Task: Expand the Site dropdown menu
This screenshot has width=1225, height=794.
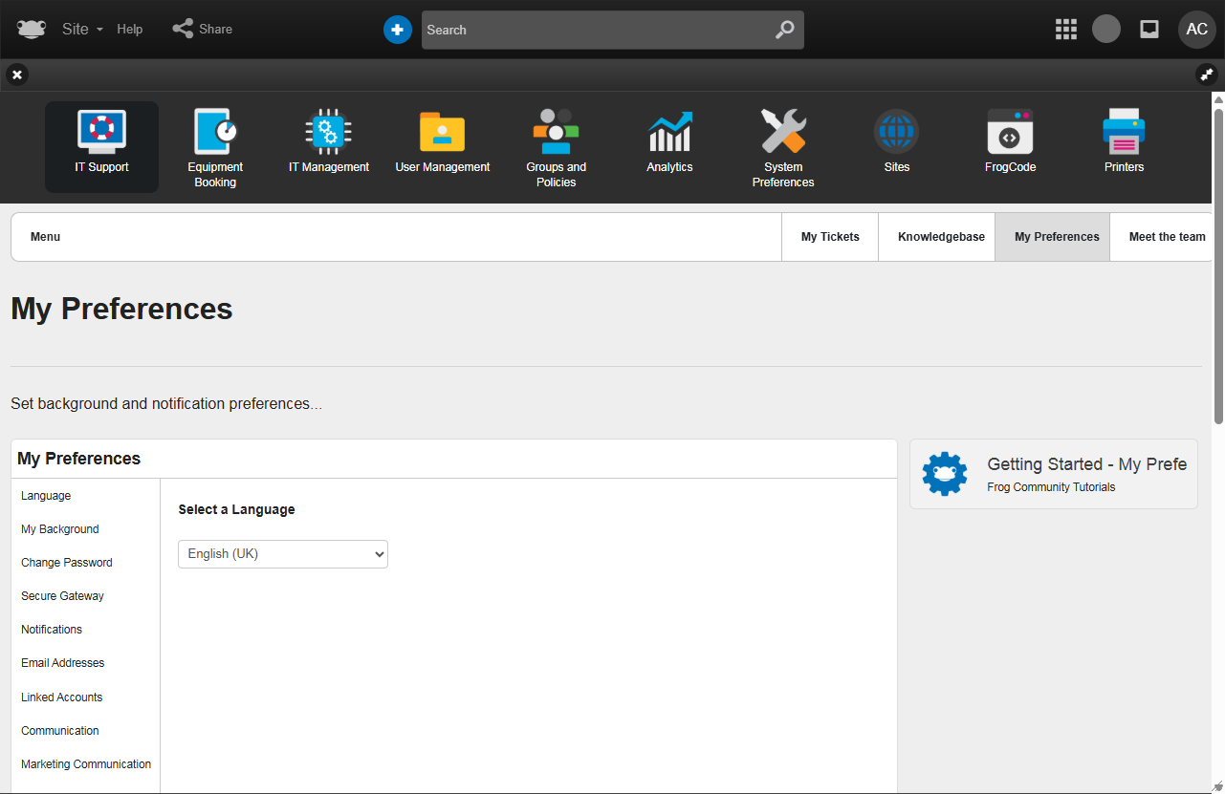Action: tap(81, 30)
